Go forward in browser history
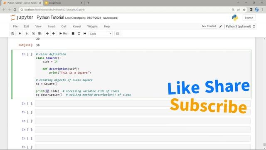266x150 pixels. pos(9,10)
